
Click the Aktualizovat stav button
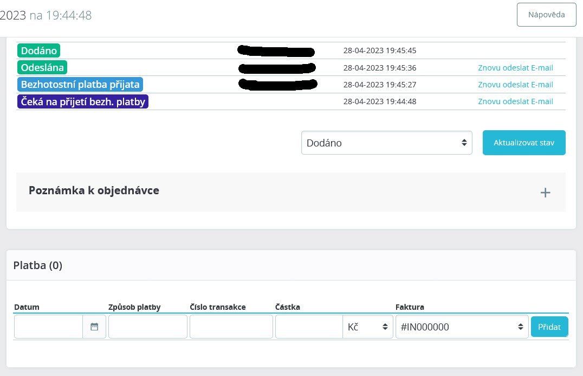[x=524, y=143]
